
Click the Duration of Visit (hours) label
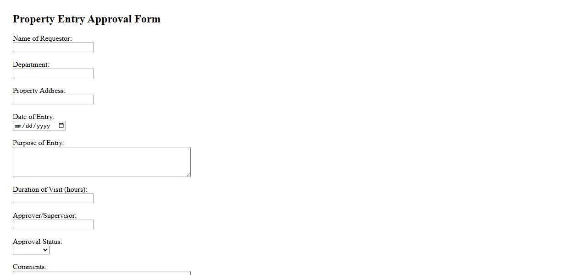(x=50, y=189)
